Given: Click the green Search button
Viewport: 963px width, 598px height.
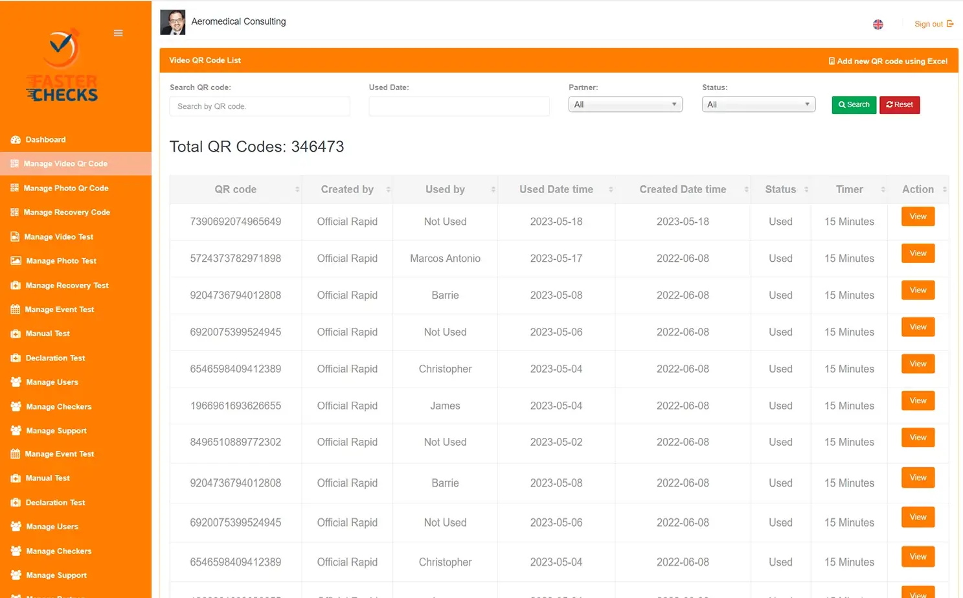Looking at the screenshot, I should click(x=854, y=104).
